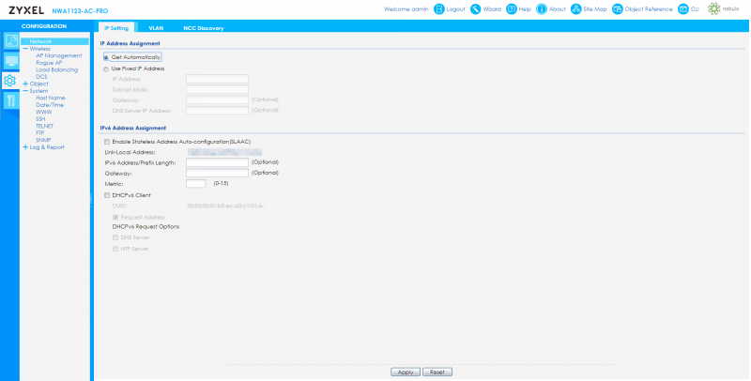Collapse the Wireless tree node
The image size is (751, 381).
coord(25,49)
